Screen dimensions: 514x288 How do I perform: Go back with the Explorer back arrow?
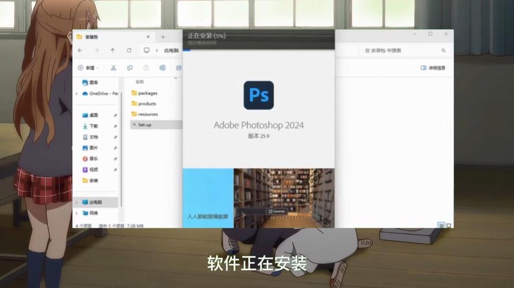pyautogui.click(x=80, y=50)
